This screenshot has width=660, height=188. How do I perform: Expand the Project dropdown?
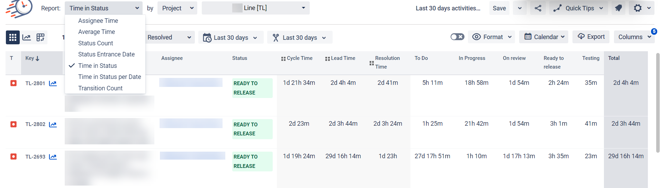pos(177,8)
